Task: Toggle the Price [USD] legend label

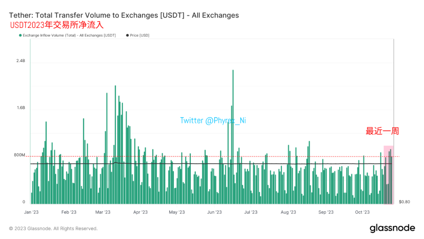Action: 140,35
